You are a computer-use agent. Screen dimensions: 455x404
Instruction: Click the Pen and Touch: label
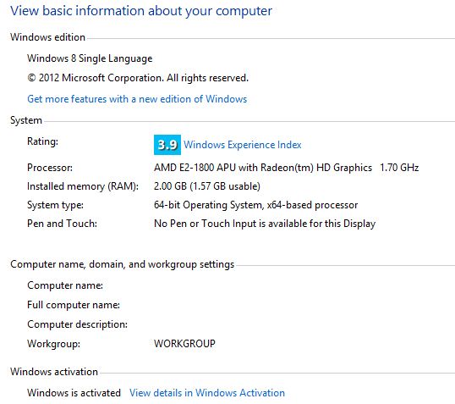pyautogui.click(x=62, y=224)
